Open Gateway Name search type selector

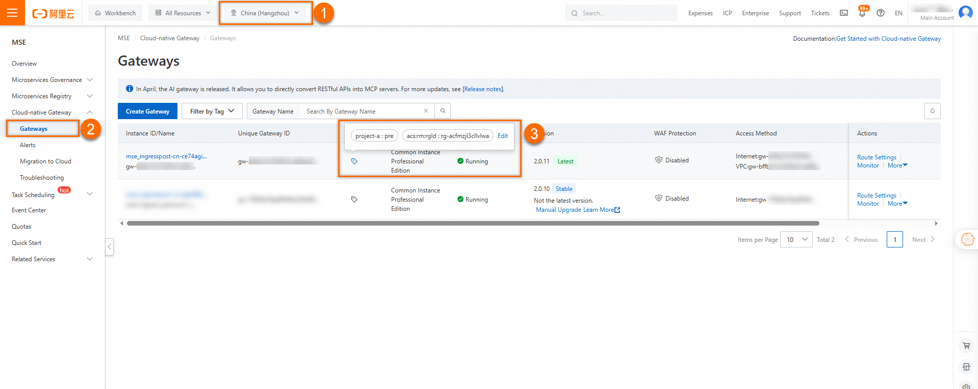[x=273, y=112]
